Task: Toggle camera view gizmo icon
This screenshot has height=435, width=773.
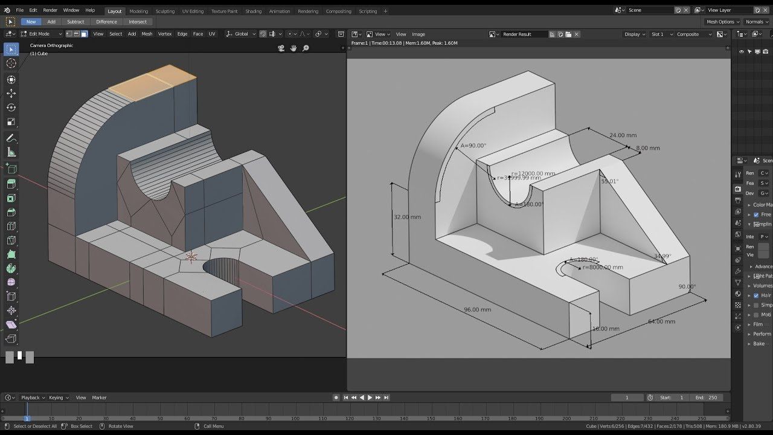Action: tap(281, 48)
